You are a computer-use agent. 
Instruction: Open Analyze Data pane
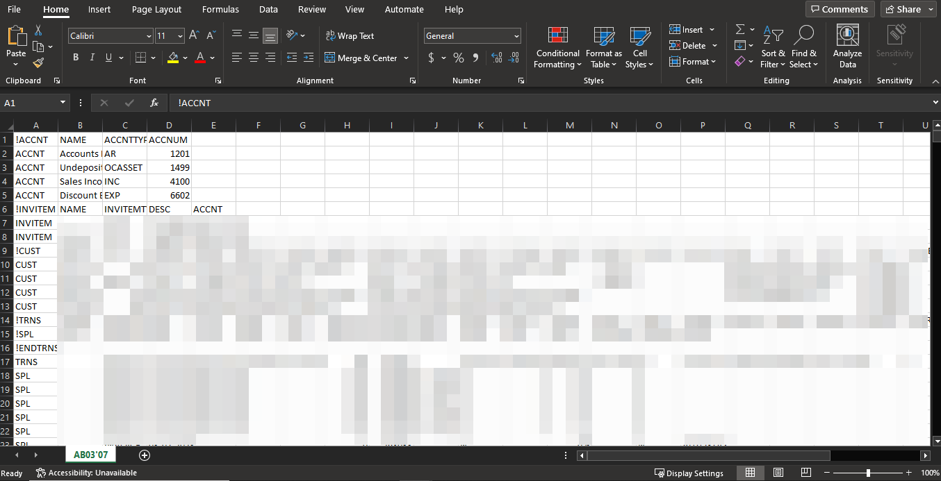pos(847,47)
